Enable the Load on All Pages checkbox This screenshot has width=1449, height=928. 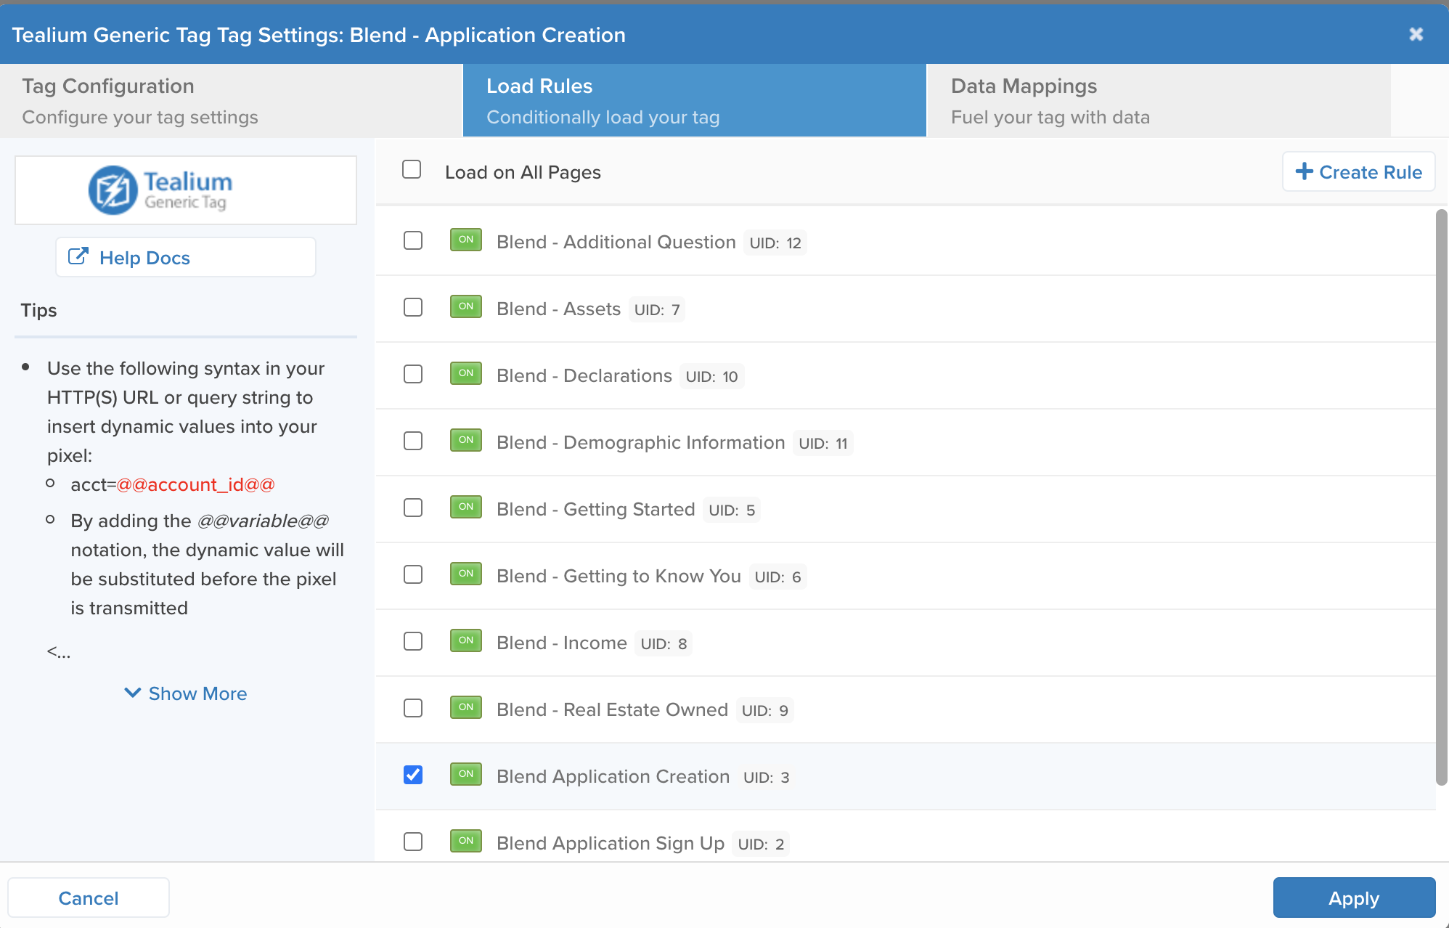[412, 170]
